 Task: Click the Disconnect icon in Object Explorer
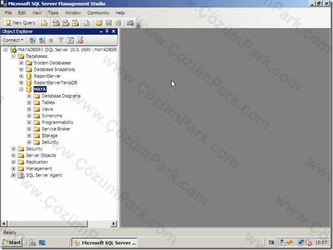42,40
